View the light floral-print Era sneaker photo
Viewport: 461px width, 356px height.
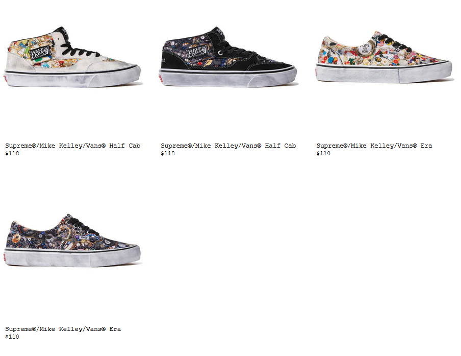tap(384, 57)
